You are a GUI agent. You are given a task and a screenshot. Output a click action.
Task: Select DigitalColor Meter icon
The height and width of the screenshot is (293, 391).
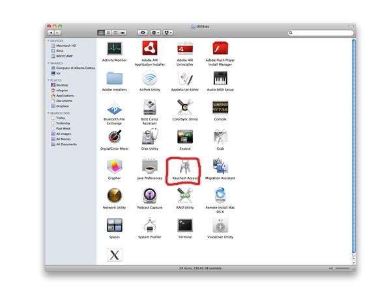click(115, 137)
